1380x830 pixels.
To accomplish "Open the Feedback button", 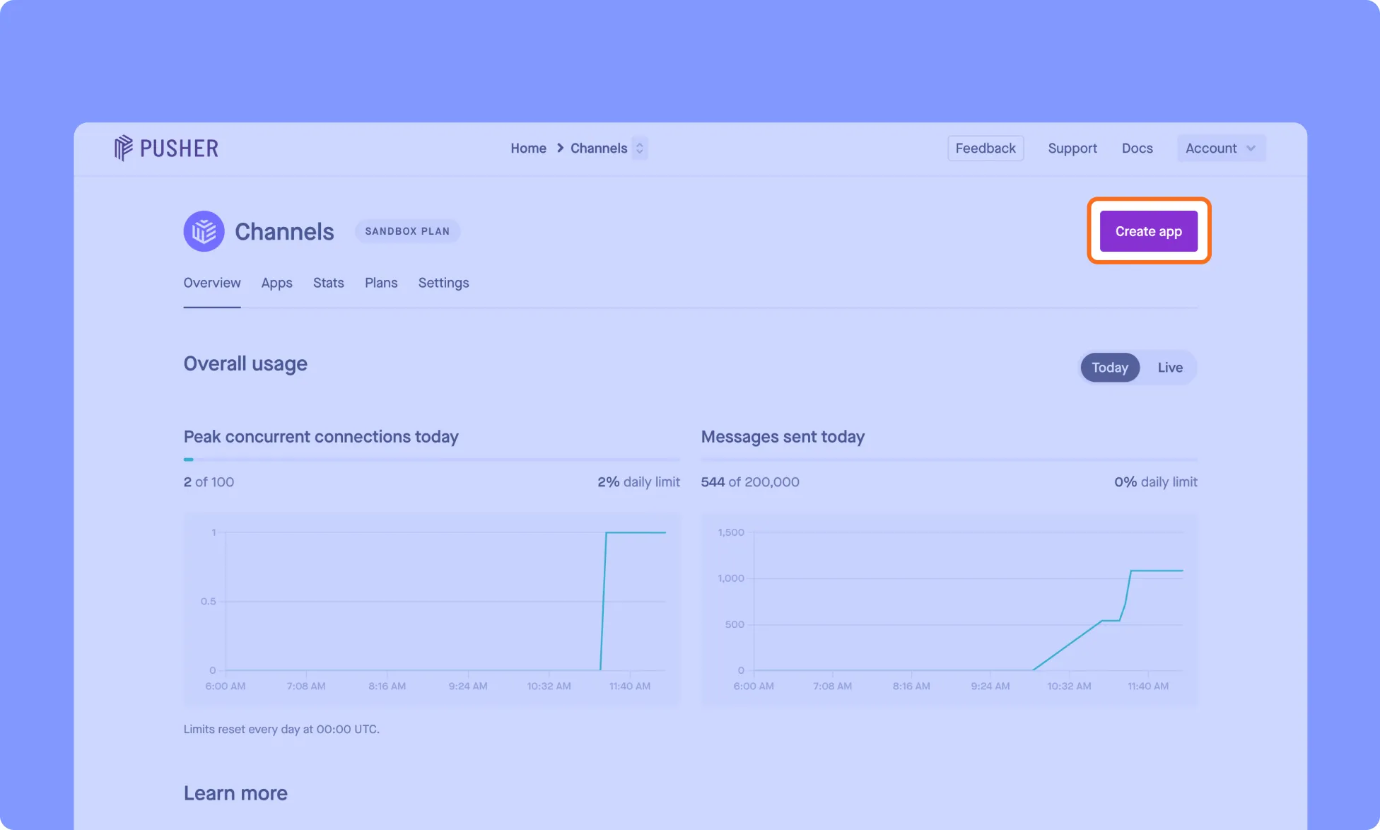I will 986,148.
